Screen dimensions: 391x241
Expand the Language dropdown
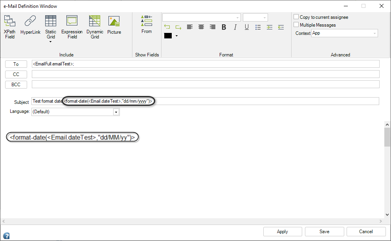116,112
